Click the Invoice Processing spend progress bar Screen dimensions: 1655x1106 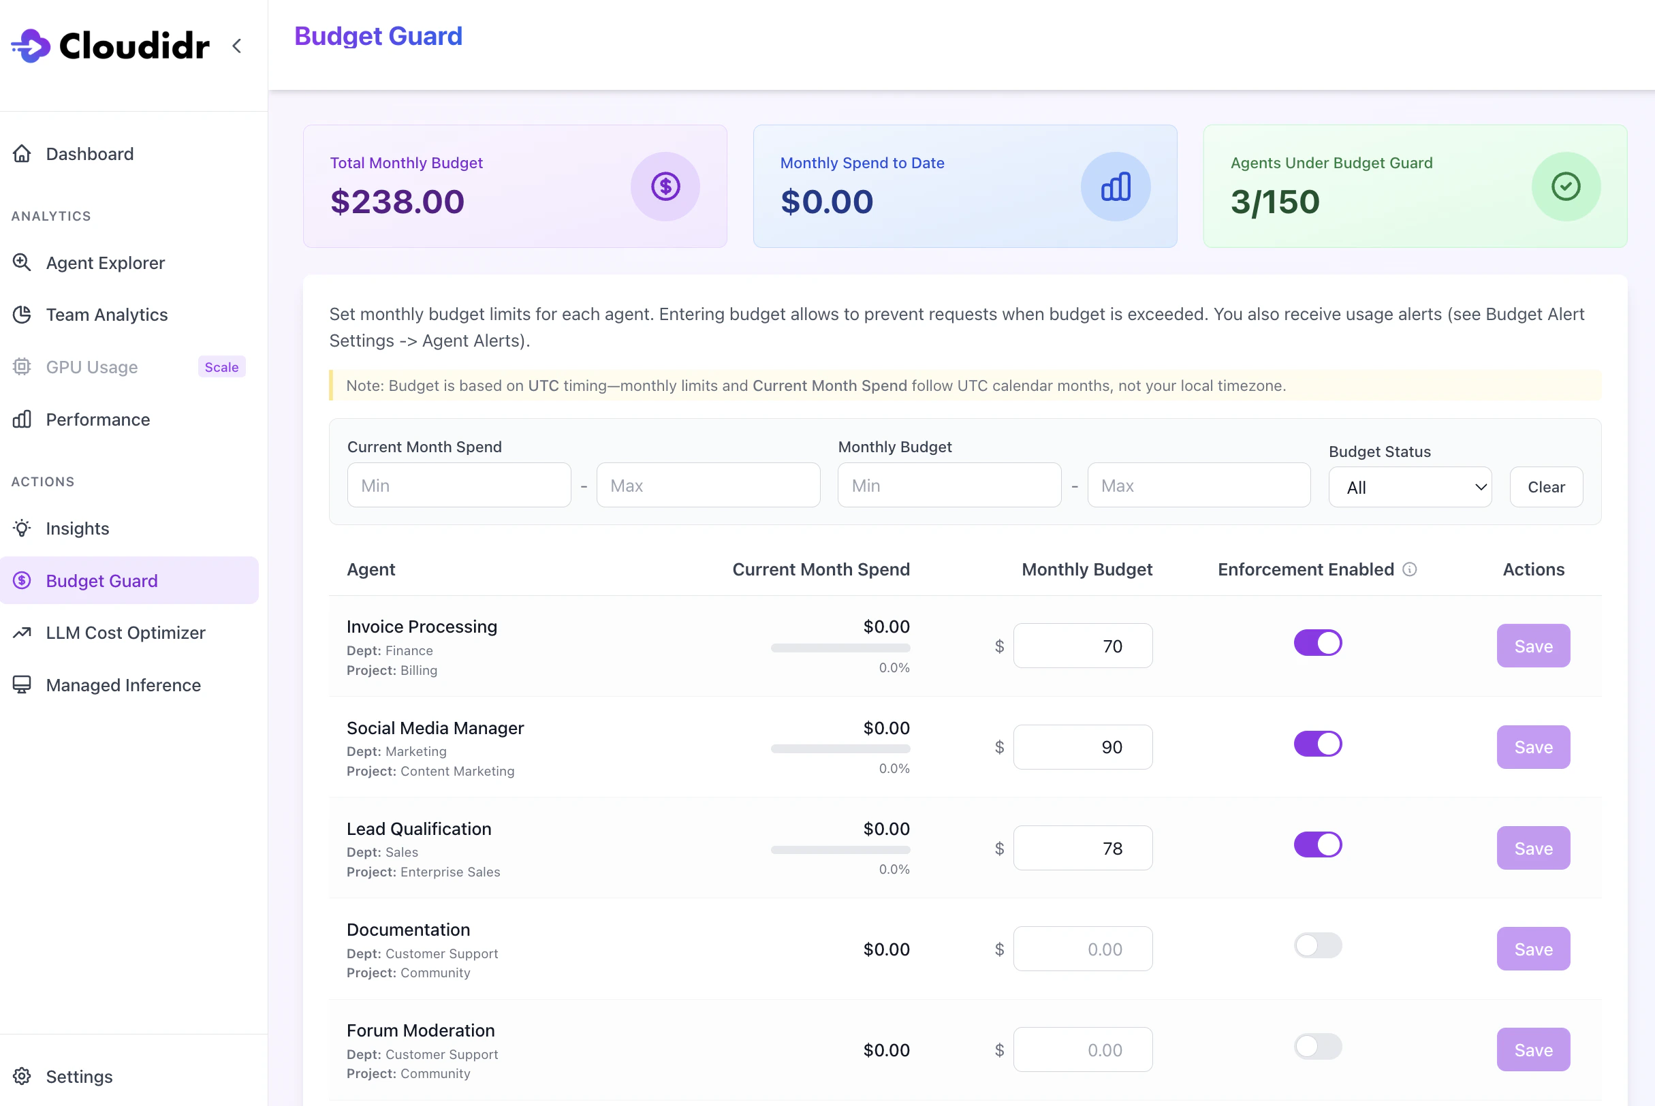840,648
